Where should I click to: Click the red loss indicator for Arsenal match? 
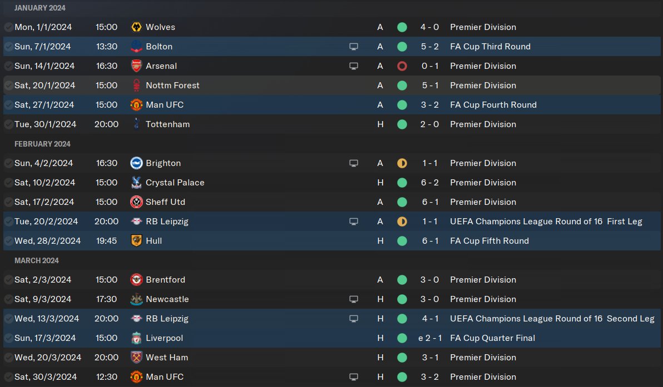click(x=402, y=66)
